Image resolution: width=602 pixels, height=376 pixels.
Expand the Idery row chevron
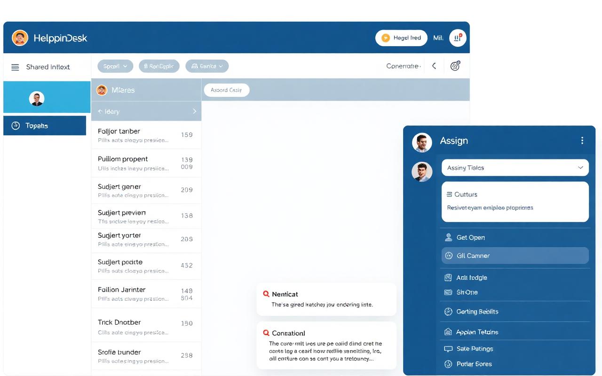click(195, 111)
